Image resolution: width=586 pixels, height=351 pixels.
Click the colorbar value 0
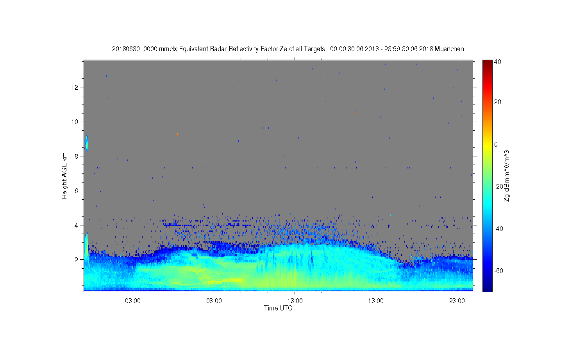496,144
